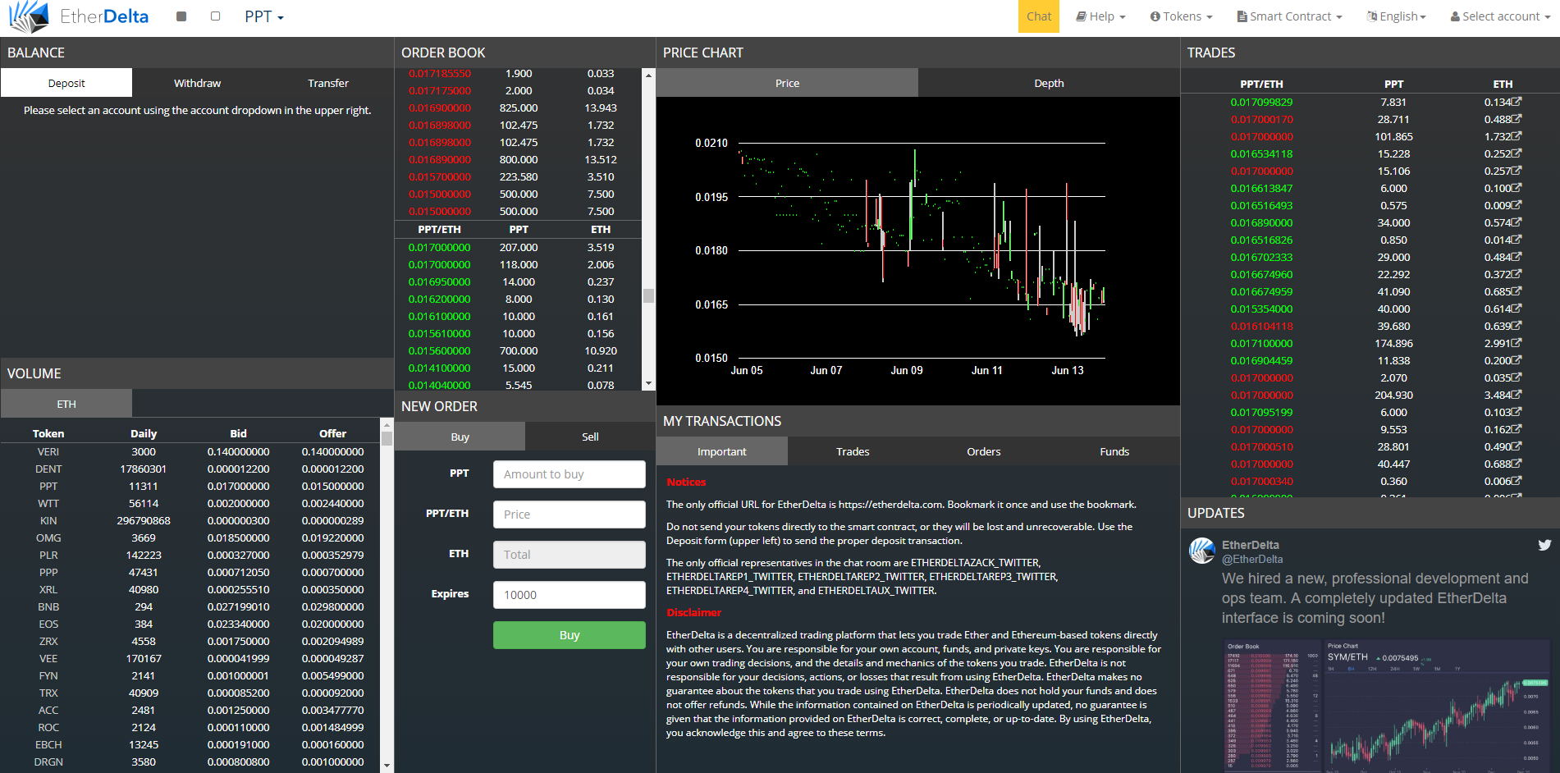Open transaction link for 0.100 ETH trade
Image resolution: width=1560 pixels, height=773 pixels.
[x=1517, y=188]
